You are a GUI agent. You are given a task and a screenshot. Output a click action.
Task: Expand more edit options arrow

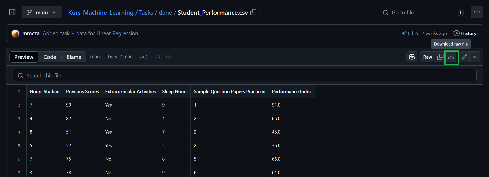475,57
